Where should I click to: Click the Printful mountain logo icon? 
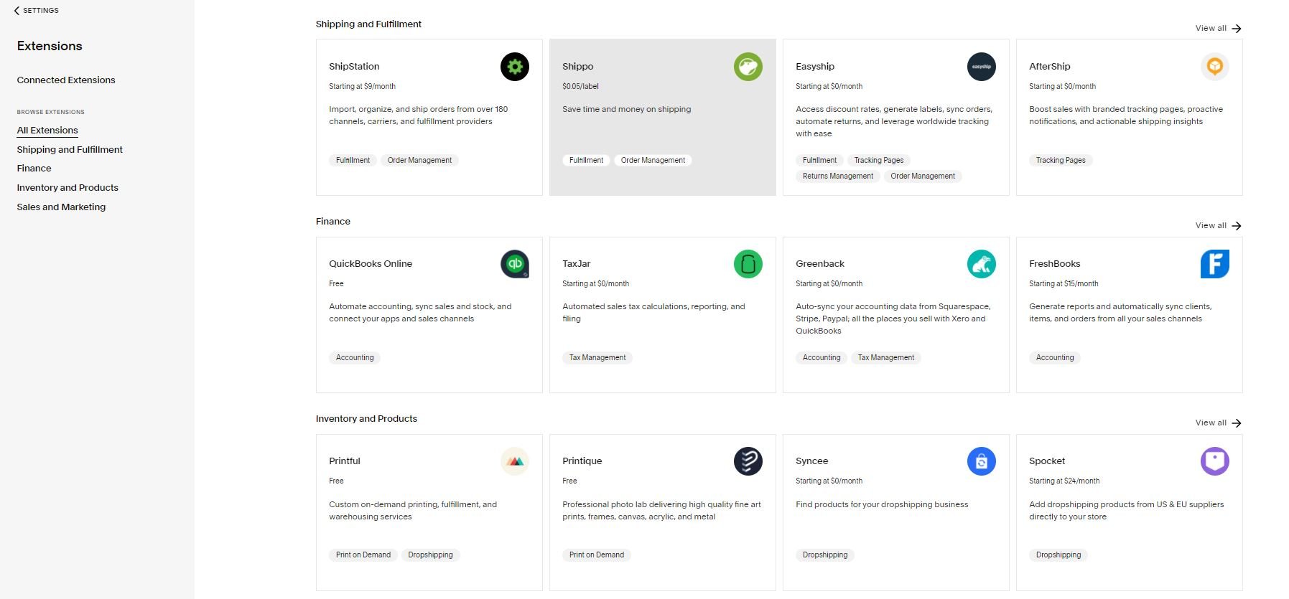[514, 461]
